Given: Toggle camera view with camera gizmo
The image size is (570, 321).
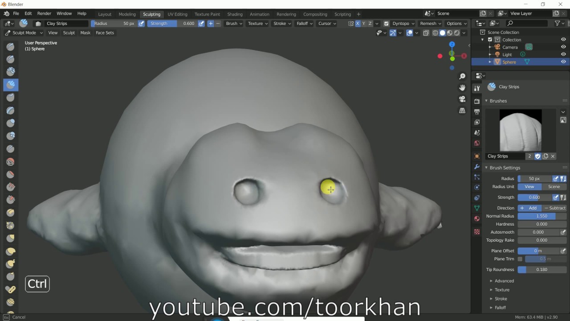Looking at the screenshot, I should click(x=462, y=99).
